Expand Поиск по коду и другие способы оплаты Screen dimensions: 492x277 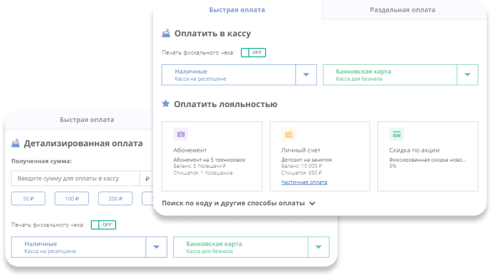tap(239, 203)
